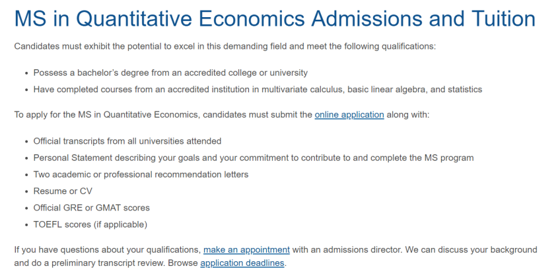Click the completed courses requirement bullet
This screenshot has height=279, width=558.
click(x=258, y=90)
